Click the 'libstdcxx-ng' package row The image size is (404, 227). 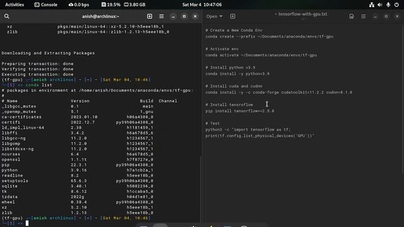tap(77, 149)
